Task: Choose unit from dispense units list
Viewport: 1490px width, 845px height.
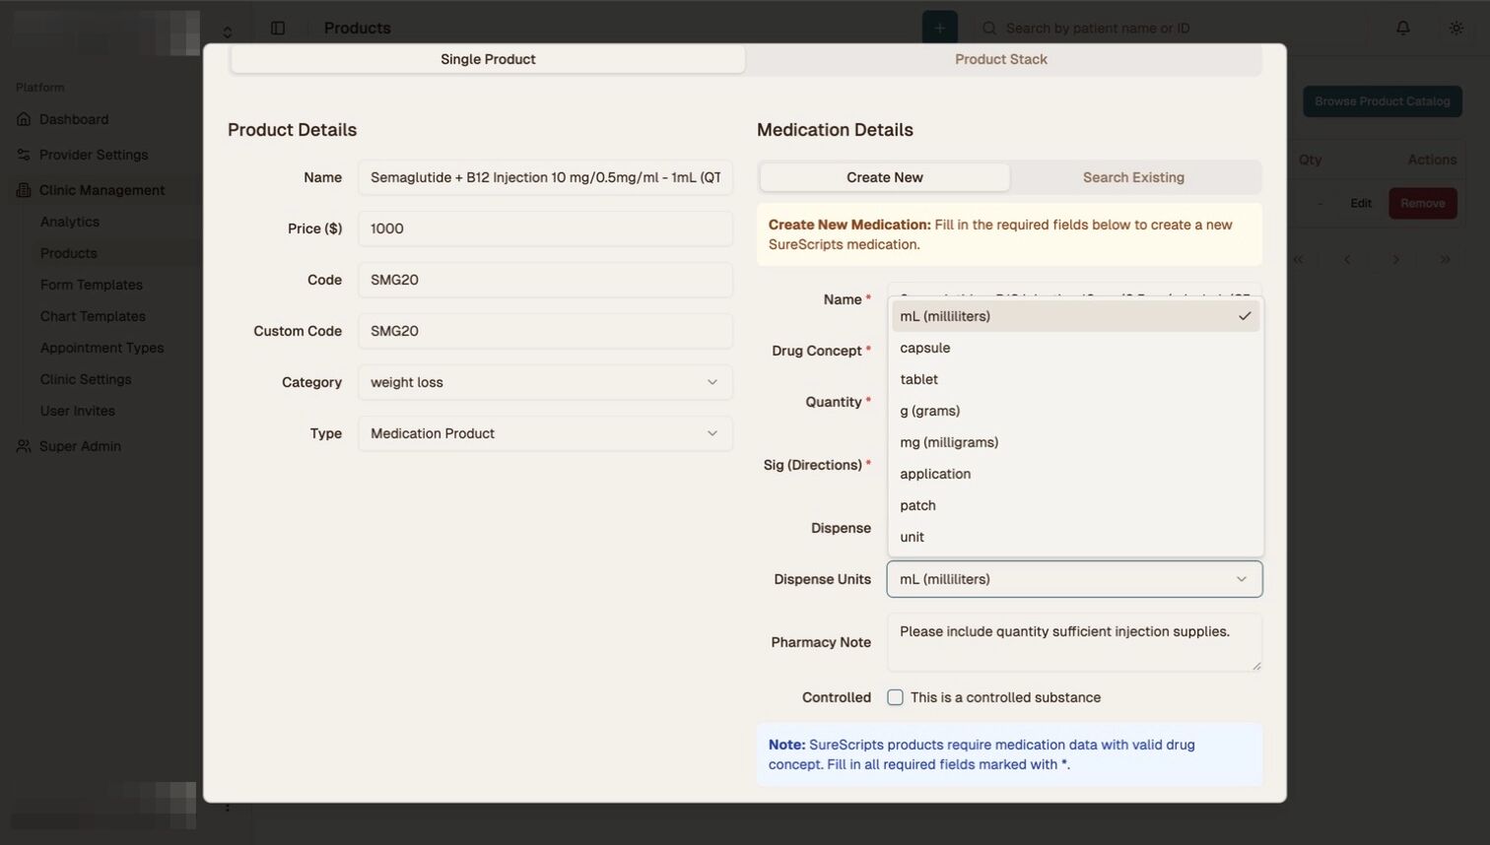Action: tap(1075, 537)
